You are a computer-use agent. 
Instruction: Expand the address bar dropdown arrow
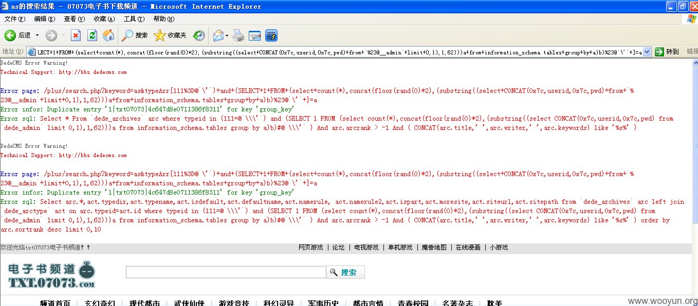pos(647,52)
